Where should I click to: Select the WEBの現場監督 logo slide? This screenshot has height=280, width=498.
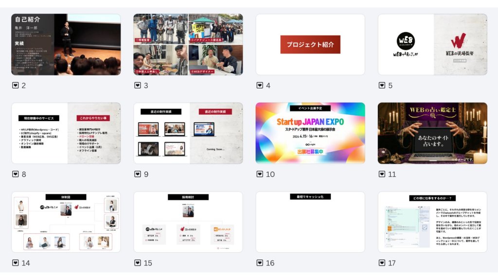point(432,44)
